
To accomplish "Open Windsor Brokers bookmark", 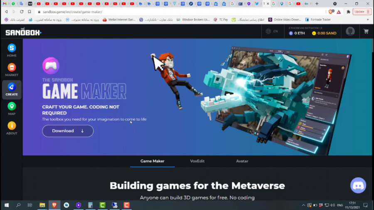I will (x=193, y=20).
